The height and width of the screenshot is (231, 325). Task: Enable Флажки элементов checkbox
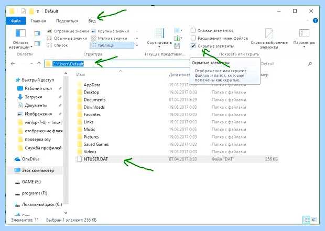[x=193, y=31]
